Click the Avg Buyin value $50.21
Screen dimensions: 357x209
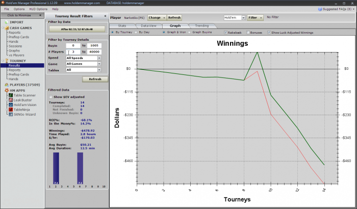86,145
